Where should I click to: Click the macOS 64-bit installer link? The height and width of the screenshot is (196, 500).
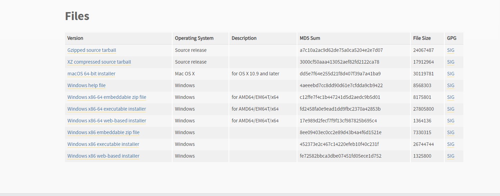(91, 74)
